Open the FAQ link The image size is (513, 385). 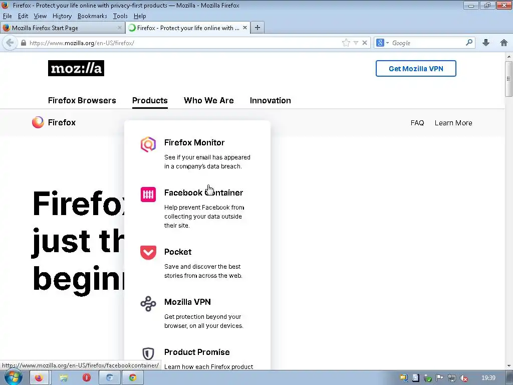click(417, 123)
